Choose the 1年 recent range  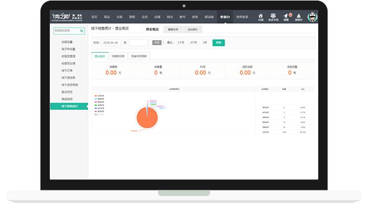[205, 42]
